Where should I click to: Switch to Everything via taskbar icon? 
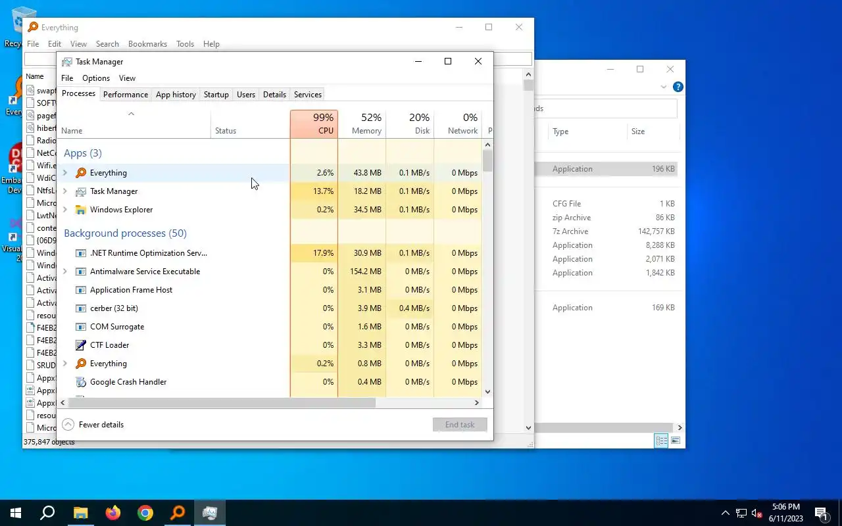[x=178, y=513]
